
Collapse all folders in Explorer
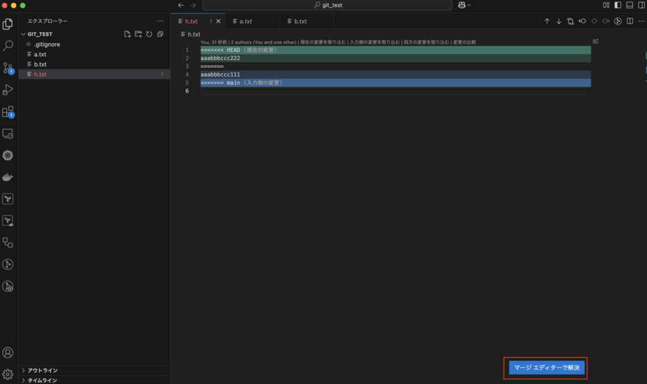coord(160,34)
